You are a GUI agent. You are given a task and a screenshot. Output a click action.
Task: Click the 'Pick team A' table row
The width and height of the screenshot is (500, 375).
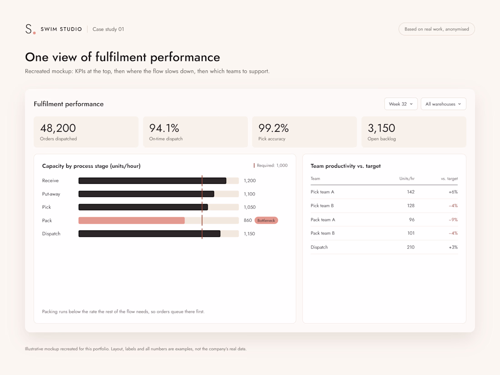coord(384,192)
